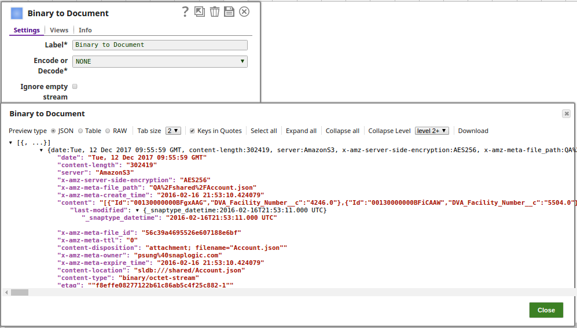Click the green Close button
Image resolution: width=577 pixels, height=328 pixels.
click(546, 310)
